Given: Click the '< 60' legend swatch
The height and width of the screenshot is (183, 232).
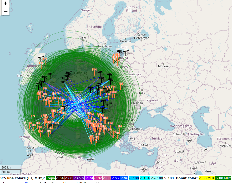Looking at the screenshot, I should [x=68, y=178].
